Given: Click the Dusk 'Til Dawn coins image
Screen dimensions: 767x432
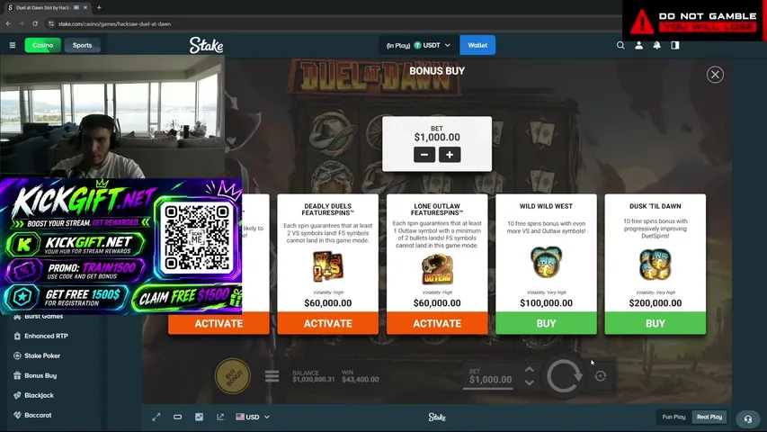Looking at the screenshot, I should pyautogui.click(x=655, y=265).
